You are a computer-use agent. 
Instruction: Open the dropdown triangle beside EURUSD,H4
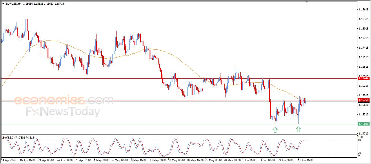(x=3, y=3)
